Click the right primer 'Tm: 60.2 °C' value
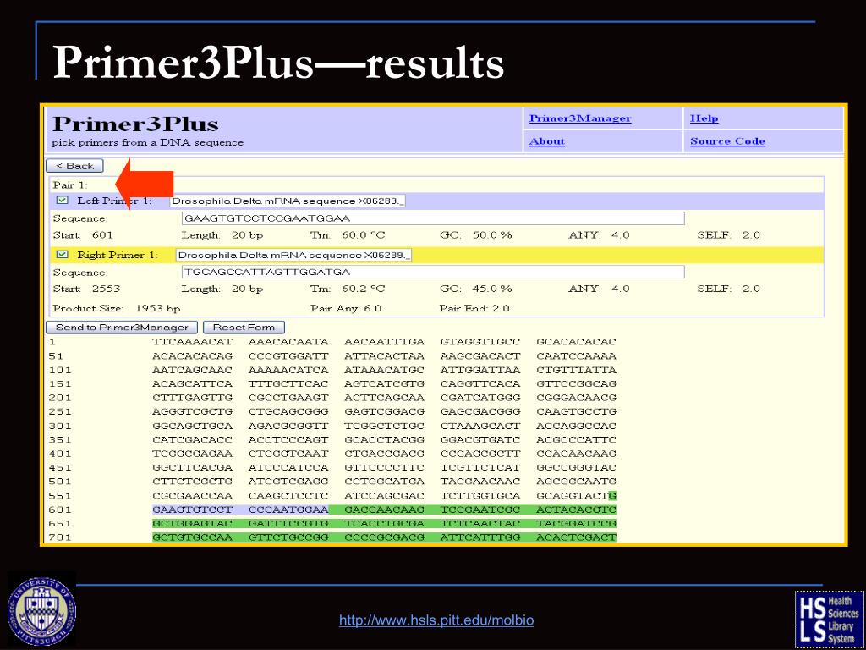The height and width of the screenshot is (650, 866). coord(348,289)
